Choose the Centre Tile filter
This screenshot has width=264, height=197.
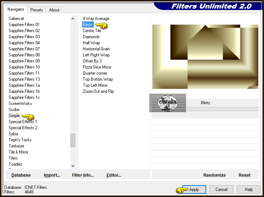pos(92,31)
